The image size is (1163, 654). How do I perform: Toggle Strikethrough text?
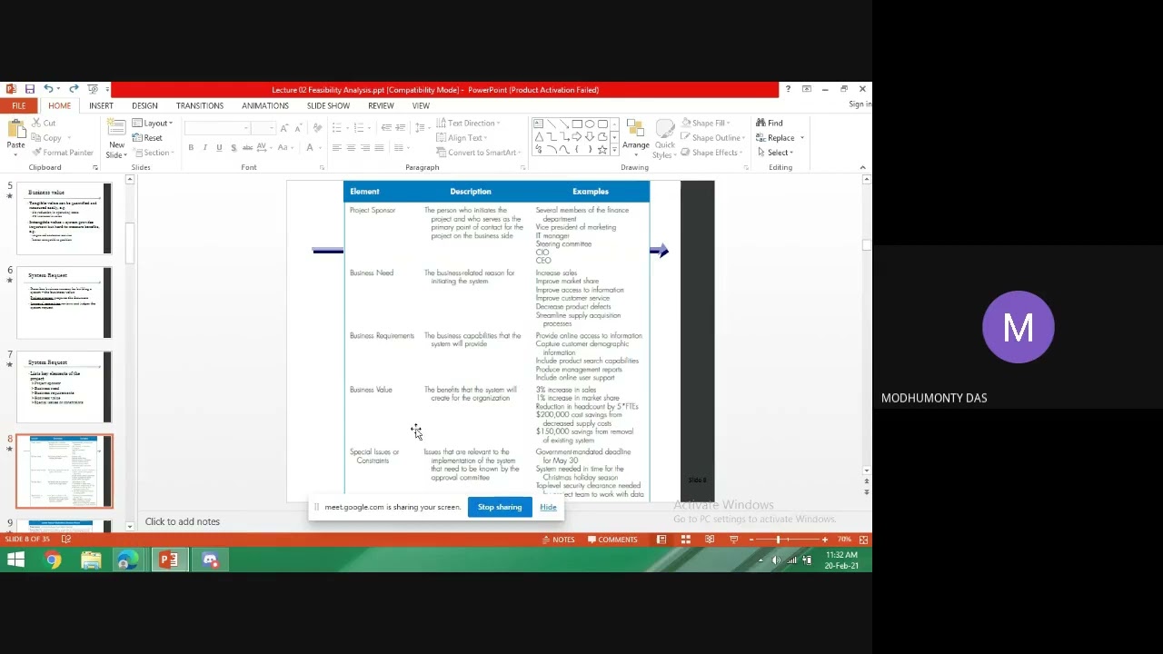coord(247,148)
